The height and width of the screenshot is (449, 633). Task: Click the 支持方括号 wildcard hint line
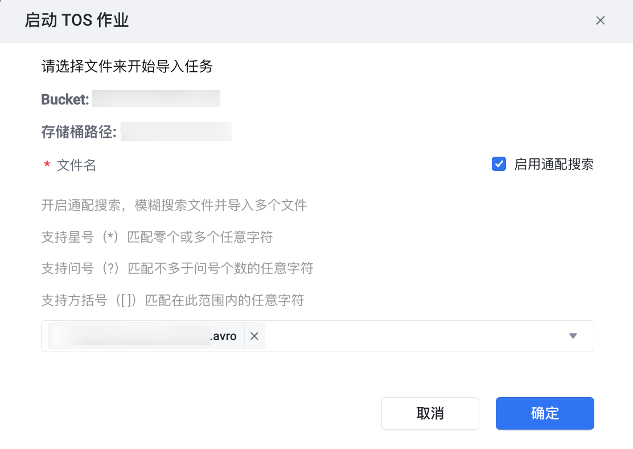pyautogui.click(x=172, y=300)
